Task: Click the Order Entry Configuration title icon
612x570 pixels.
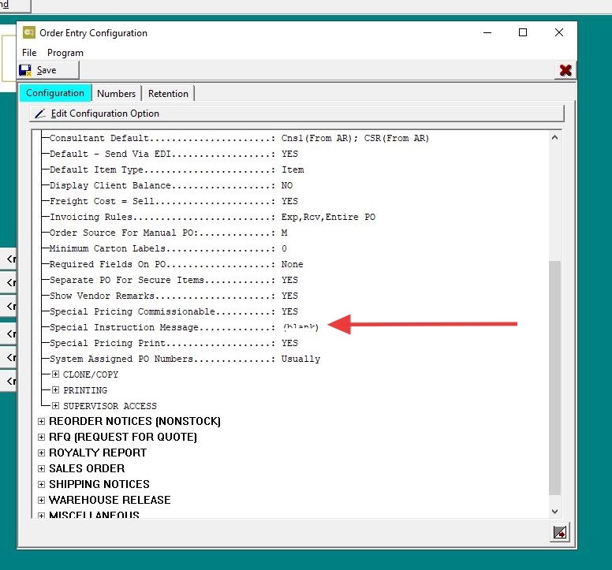Action: click(x=29, y=33)
